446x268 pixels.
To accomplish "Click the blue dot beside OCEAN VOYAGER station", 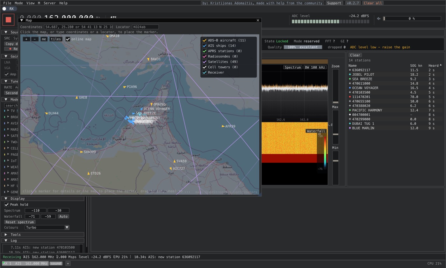I will tap(350, 88).
